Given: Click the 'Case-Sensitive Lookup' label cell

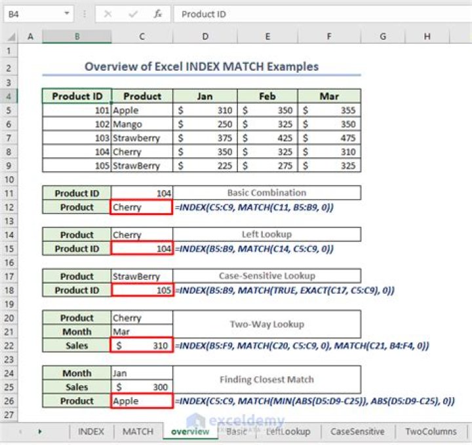Looking at the screenshot, I should [267, 276].
